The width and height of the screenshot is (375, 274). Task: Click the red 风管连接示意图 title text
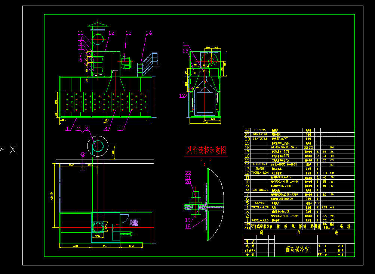point(206,150)
